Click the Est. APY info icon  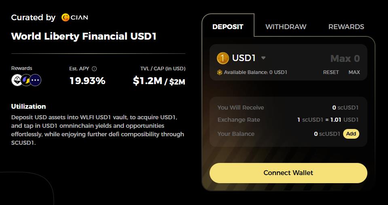[x=94, y=69]
